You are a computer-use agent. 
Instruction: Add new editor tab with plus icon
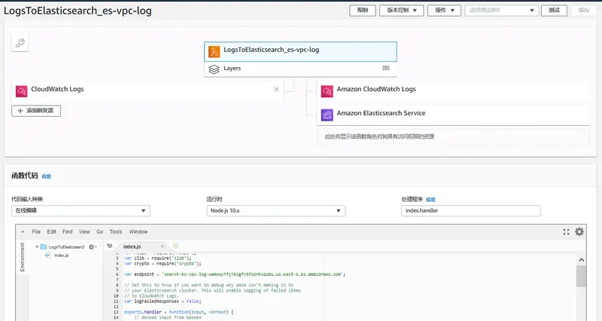(x=175, y=246)
